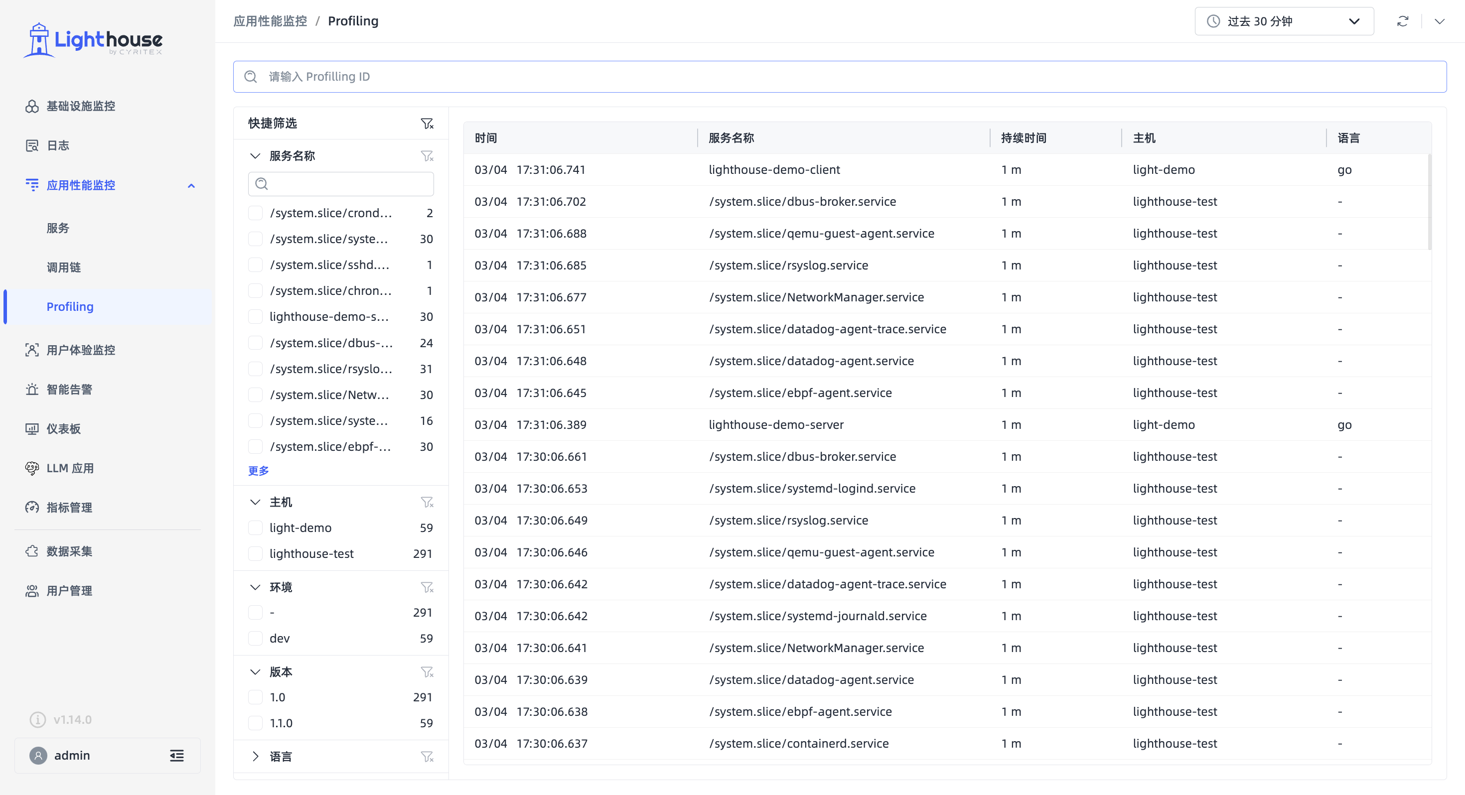Image resolution: width=1465 pixels, height=795 pixels.
Task: Check the /system.slice/dbus-… filter
Action: (255, 342)
